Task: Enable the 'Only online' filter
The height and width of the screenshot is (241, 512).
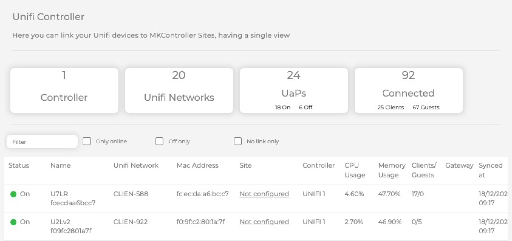Action: [87, 141]
